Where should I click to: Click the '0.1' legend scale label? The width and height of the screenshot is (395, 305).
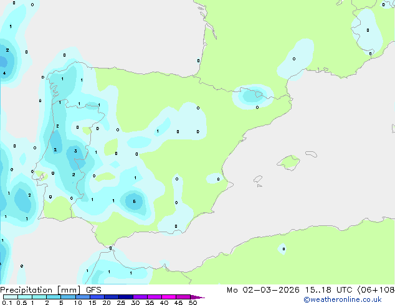7,303
